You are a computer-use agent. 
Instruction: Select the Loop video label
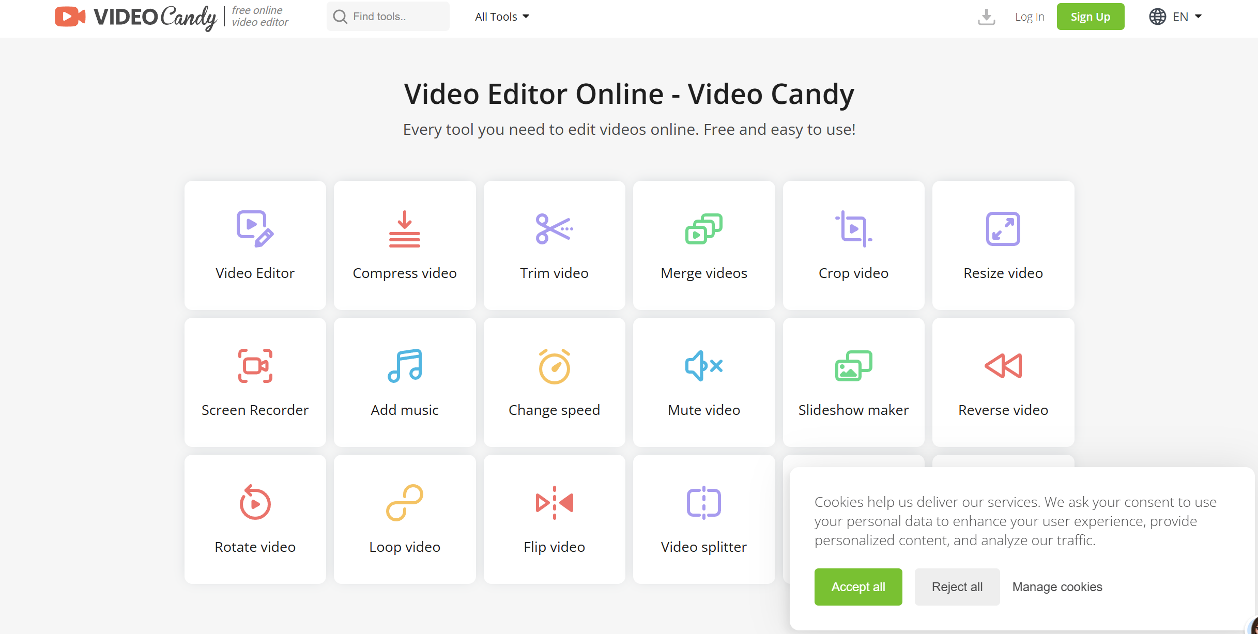[x=405, y=547]
